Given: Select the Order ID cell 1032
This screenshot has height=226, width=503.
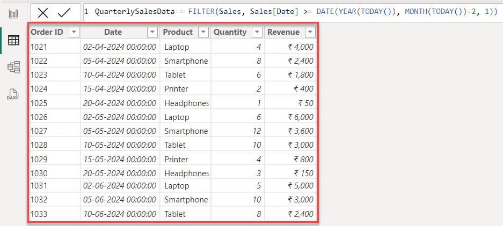Looking at the screenshot, I should pyautogui.click(x=55, y=200).
